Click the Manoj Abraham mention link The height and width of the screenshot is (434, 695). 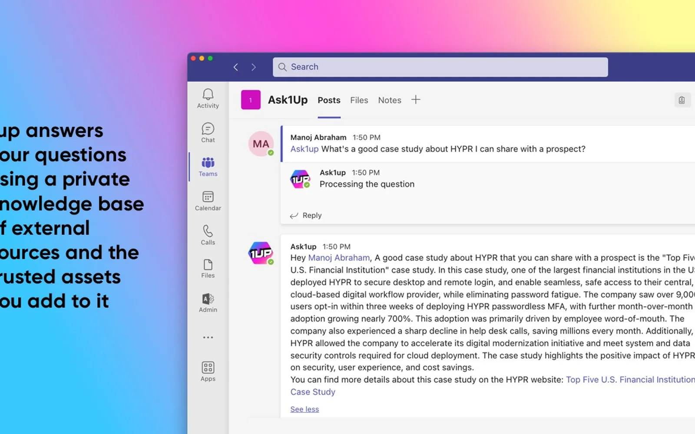point(339,258)
